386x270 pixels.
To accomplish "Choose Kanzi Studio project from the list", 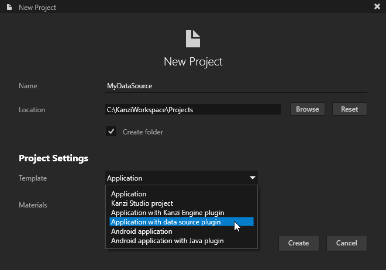I will 142,203.
